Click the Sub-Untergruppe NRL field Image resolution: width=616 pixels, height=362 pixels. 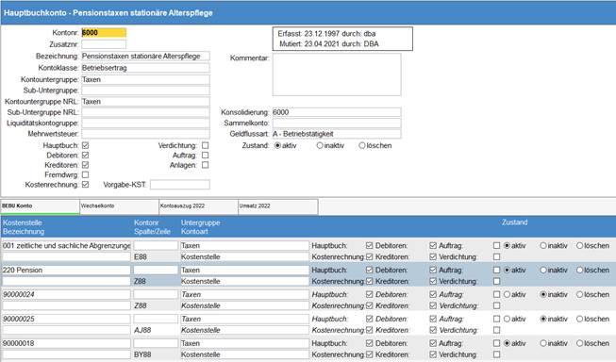145,112
